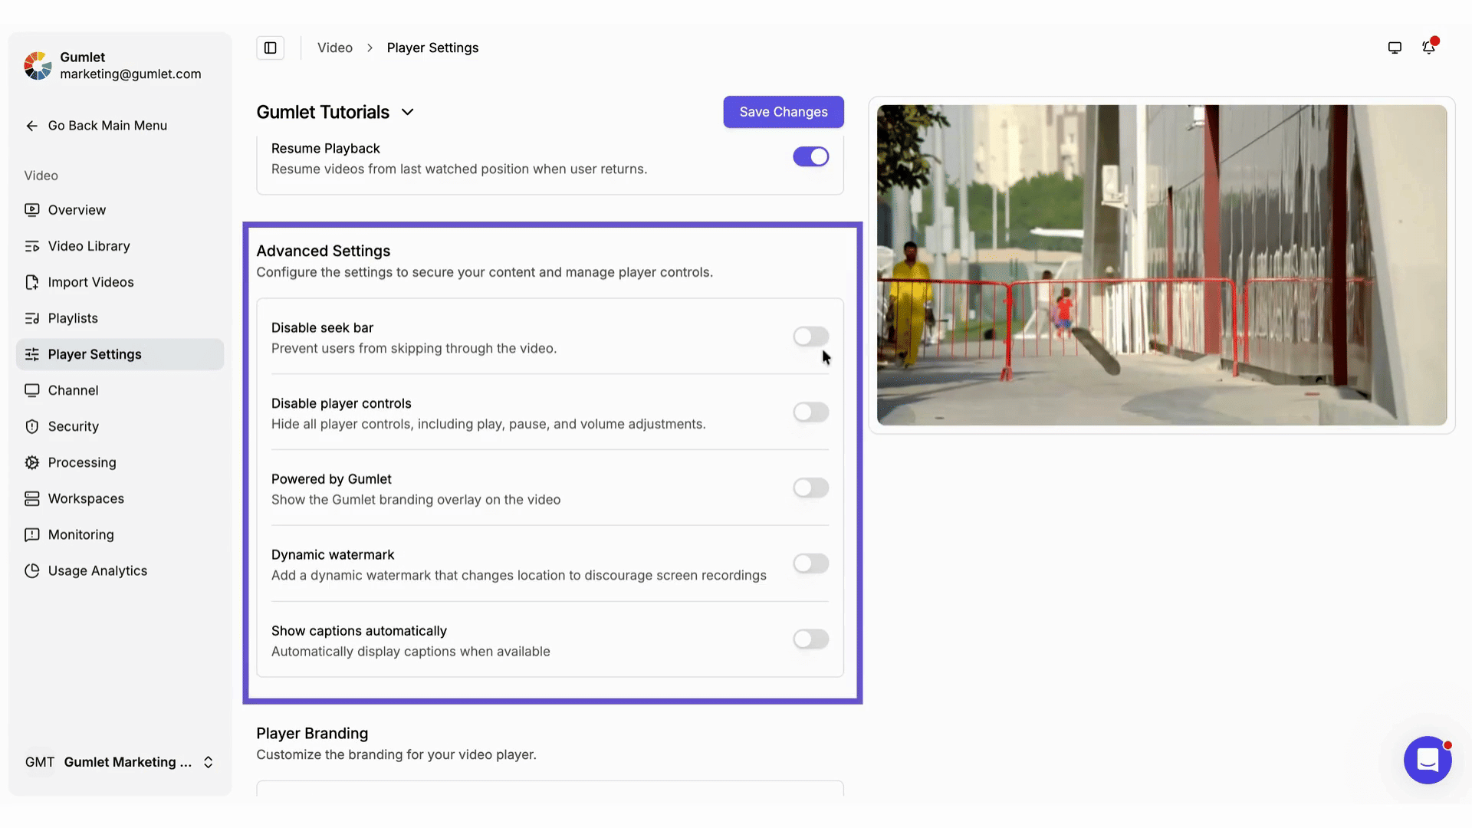1472x828 pixels.
Task: Go to Video Library
Action: coord(120,246)
